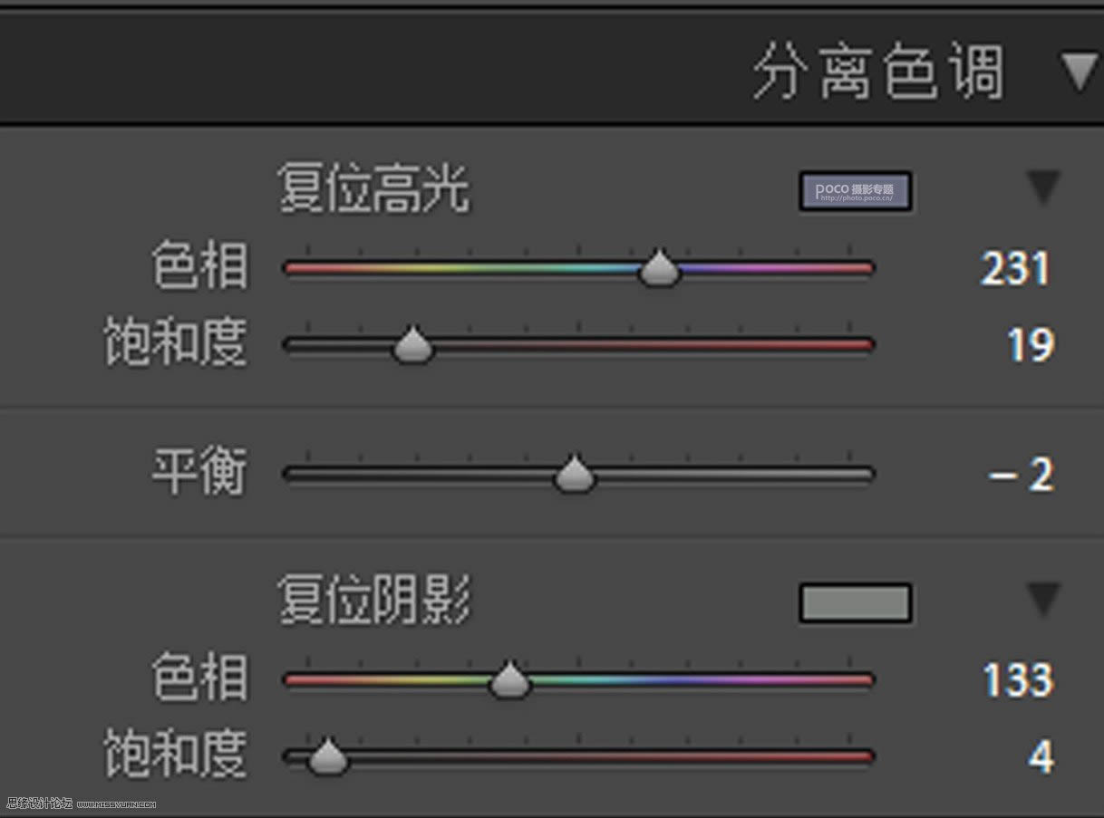Select the highlights hue value 231
This screenshot has height=818, width=1104.
pos(1015,265)
